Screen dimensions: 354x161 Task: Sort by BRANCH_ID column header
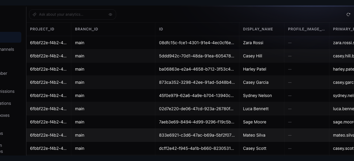87,29
